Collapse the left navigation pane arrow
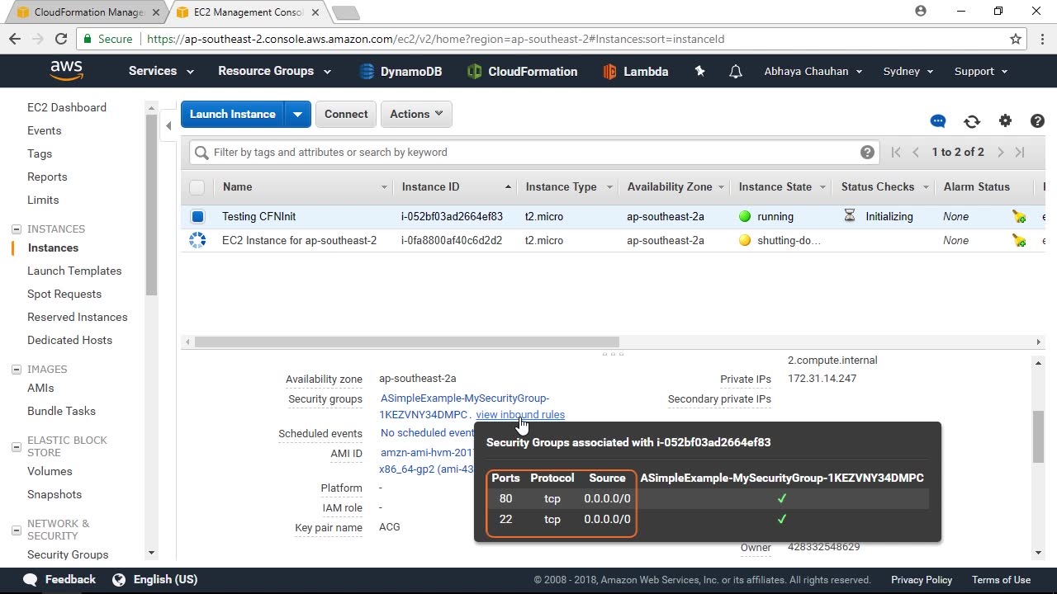 (168, 125)
